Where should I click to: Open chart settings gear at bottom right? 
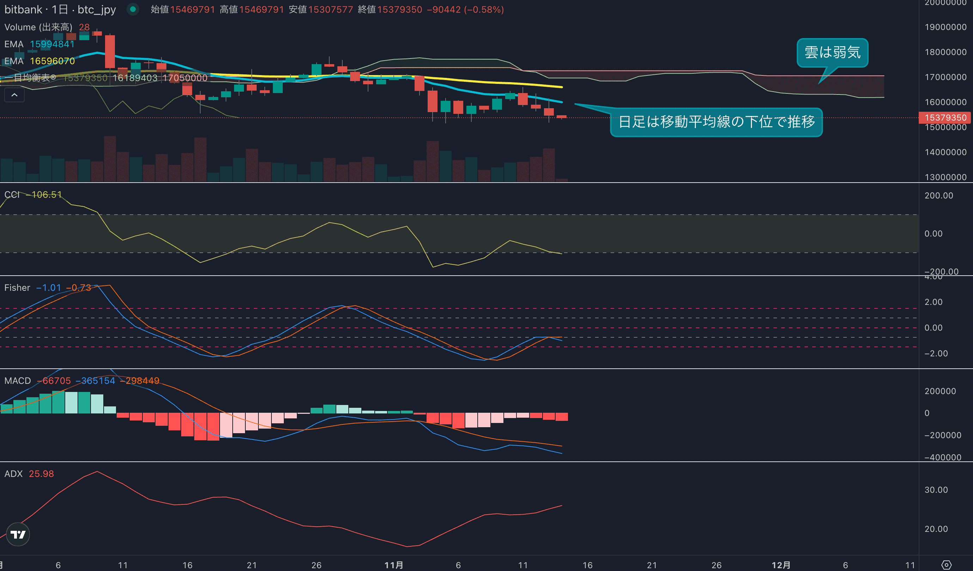[x=946, y=565]
